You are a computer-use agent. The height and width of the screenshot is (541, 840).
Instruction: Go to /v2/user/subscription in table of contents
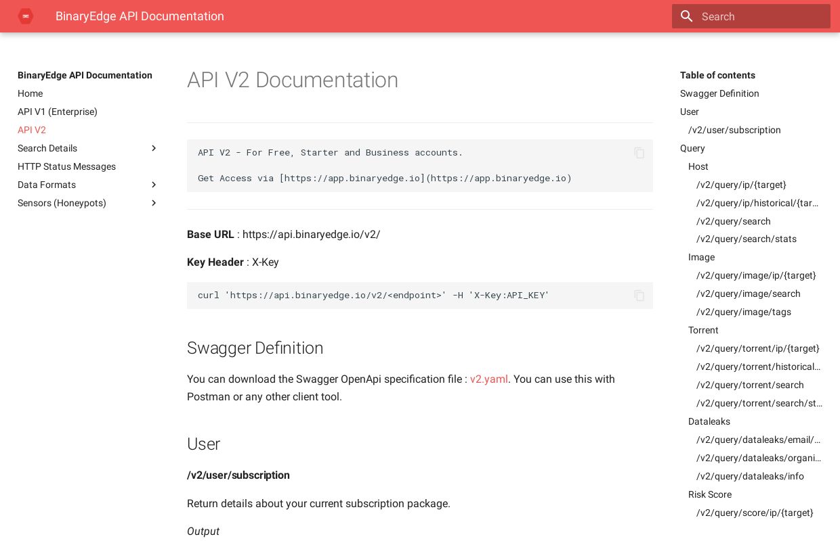pyautogui.click(x=734, y=130)
